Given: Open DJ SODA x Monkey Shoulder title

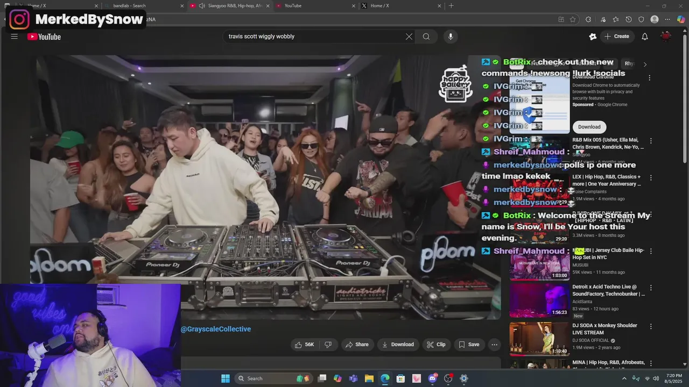Looking at the screenshot, I should coord(604,329).
